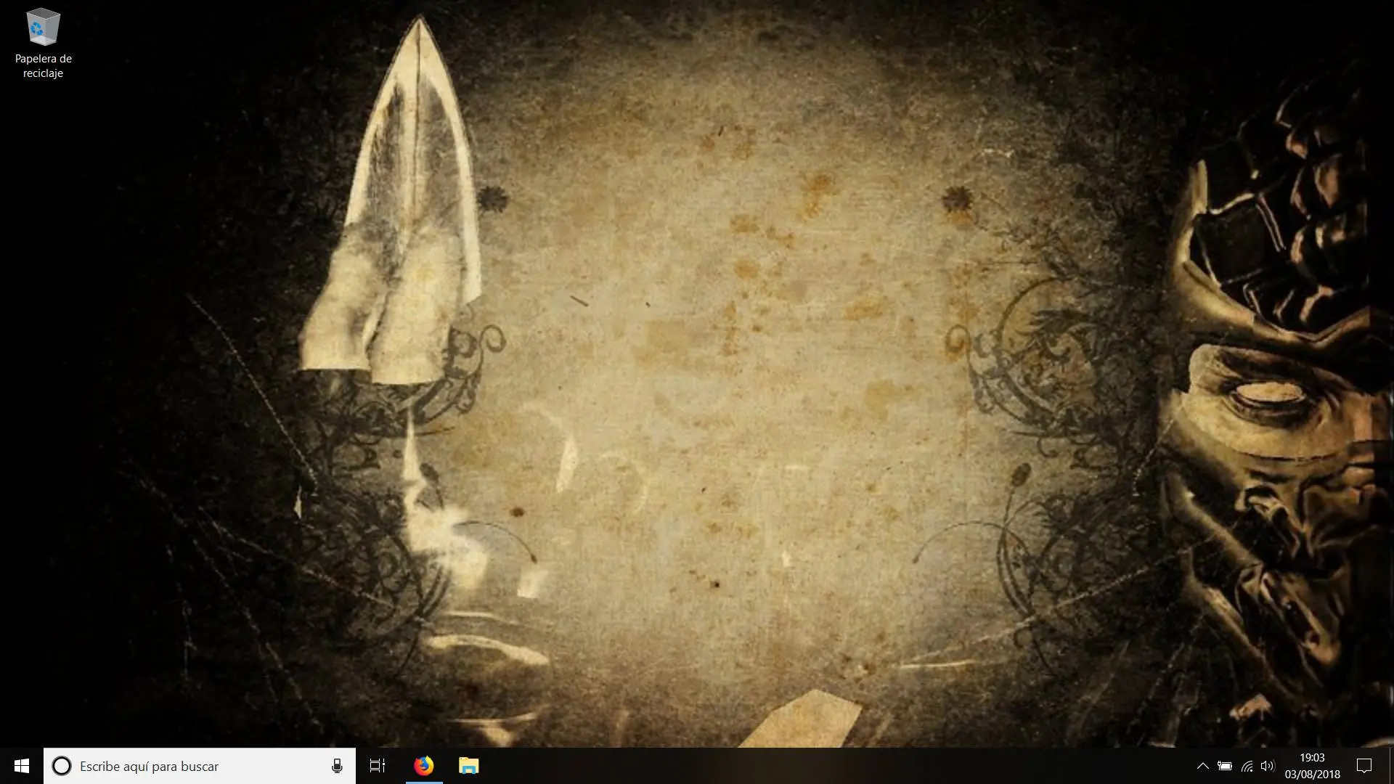Screen dimensions: 1394x784
Task: Open the Task View button
Action: [x=378, y=766]
